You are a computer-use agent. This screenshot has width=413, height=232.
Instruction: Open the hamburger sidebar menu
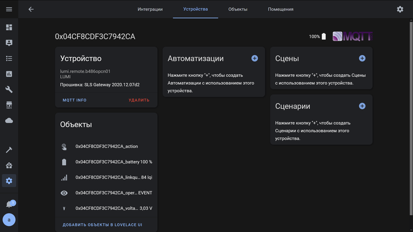pos(9,9)
